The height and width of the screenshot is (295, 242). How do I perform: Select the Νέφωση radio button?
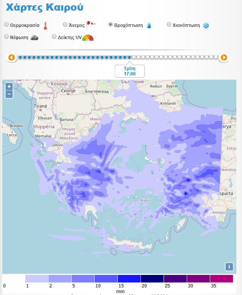coord(6,36)
